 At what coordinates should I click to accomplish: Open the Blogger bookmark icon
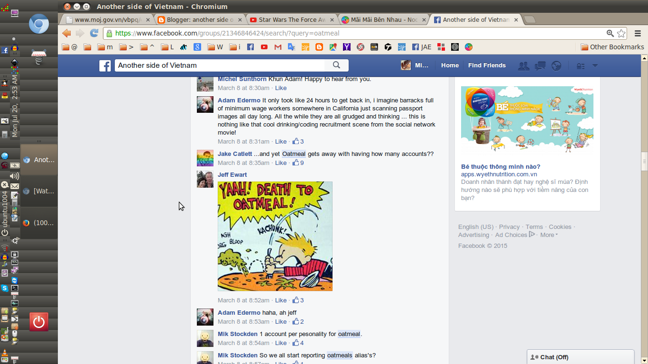click(x=319, y=47)
